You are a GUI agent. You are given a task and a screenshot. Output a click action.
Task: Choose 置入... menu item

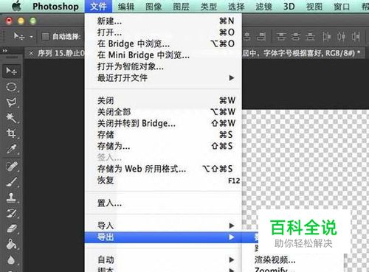[163, 203]
